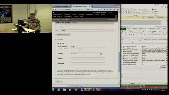Click the Latitude input field
The height and width of the screenshot is (95, 169).
point(88,58)
